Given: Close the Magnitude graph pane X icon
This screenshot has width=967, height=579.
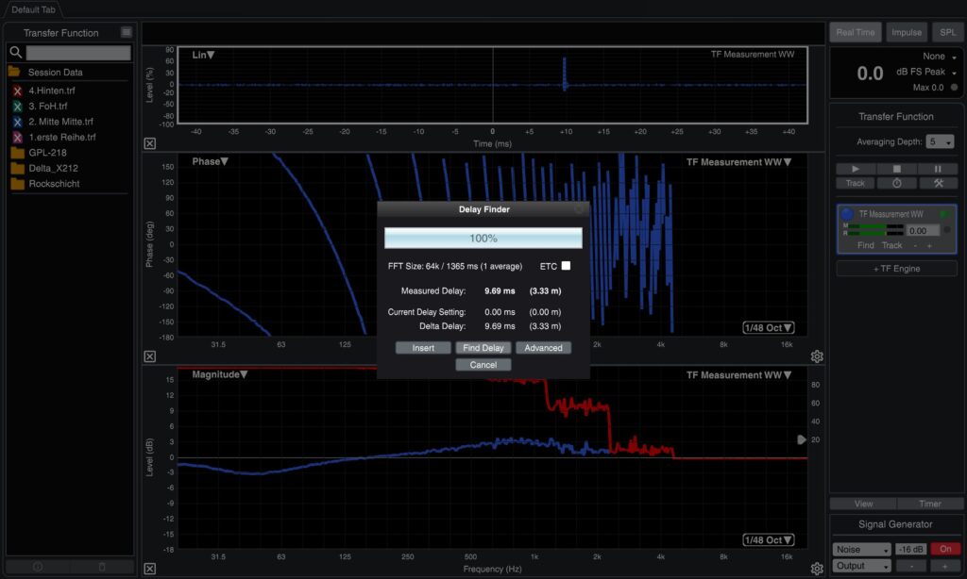Looking at the screenshot, I should pos(149,569).
